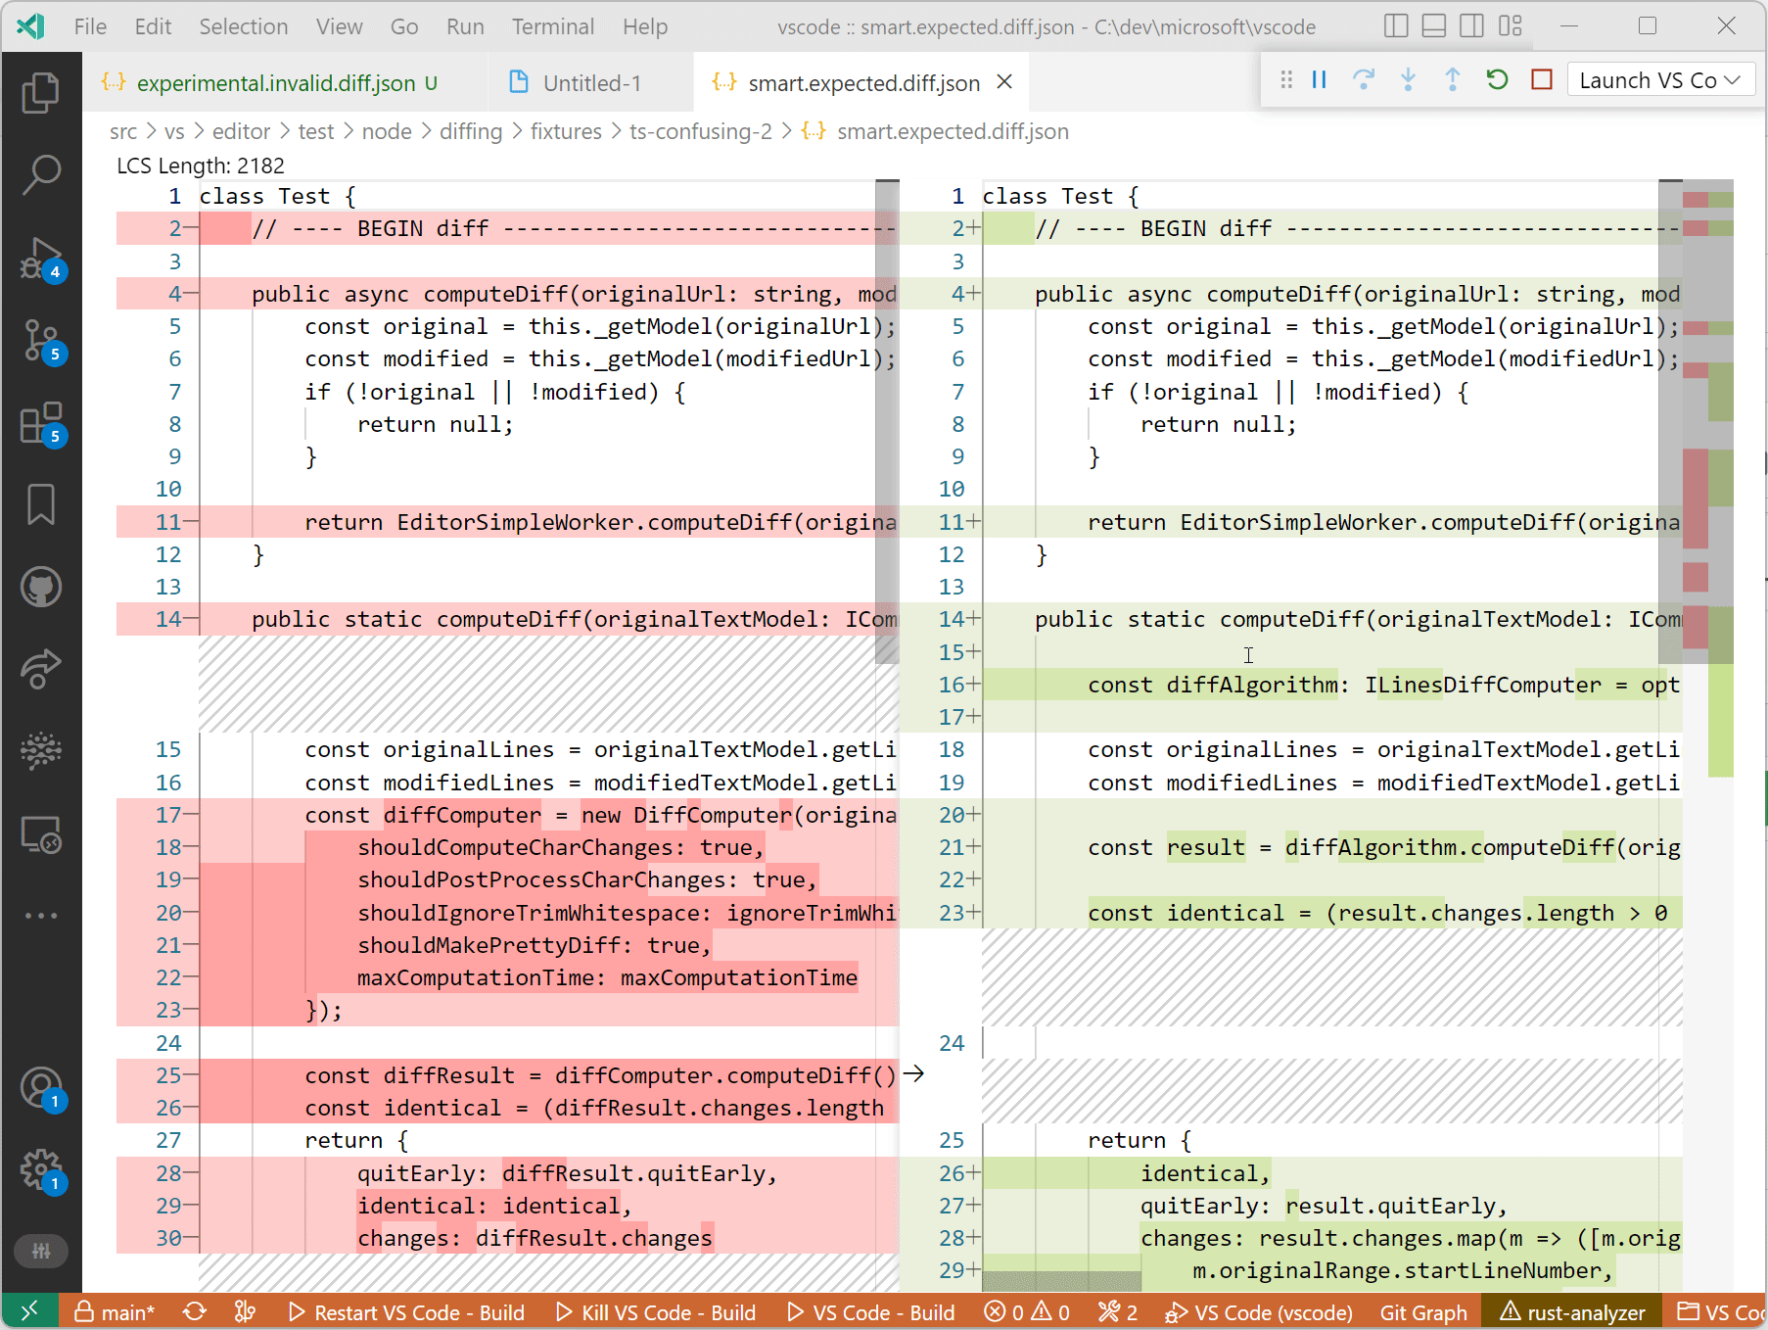The image size is (1768, 1330).
Task: Open errors and warnings count in status bar
Action: click(x=1027, y=1312)
